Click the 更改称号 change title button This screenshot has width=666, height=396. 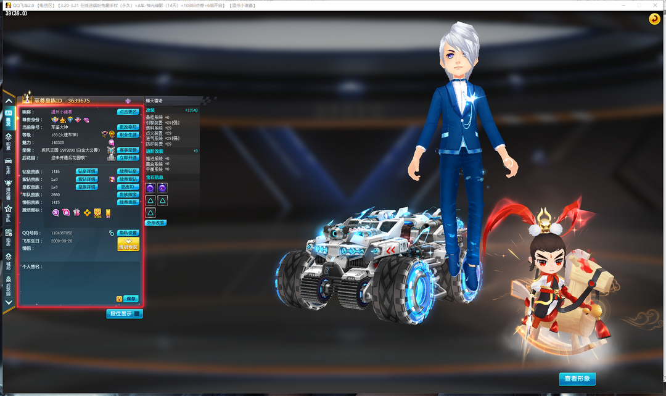128,127
